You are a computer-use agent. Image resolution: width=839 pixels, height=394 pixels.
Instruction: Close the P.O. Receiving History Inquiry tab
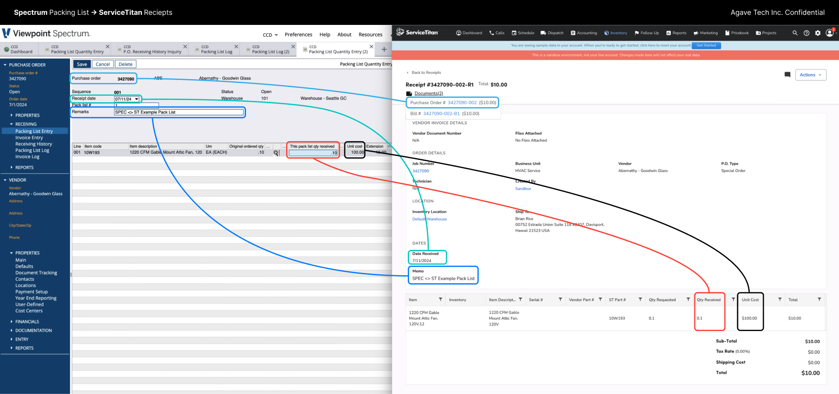[185, 46]
